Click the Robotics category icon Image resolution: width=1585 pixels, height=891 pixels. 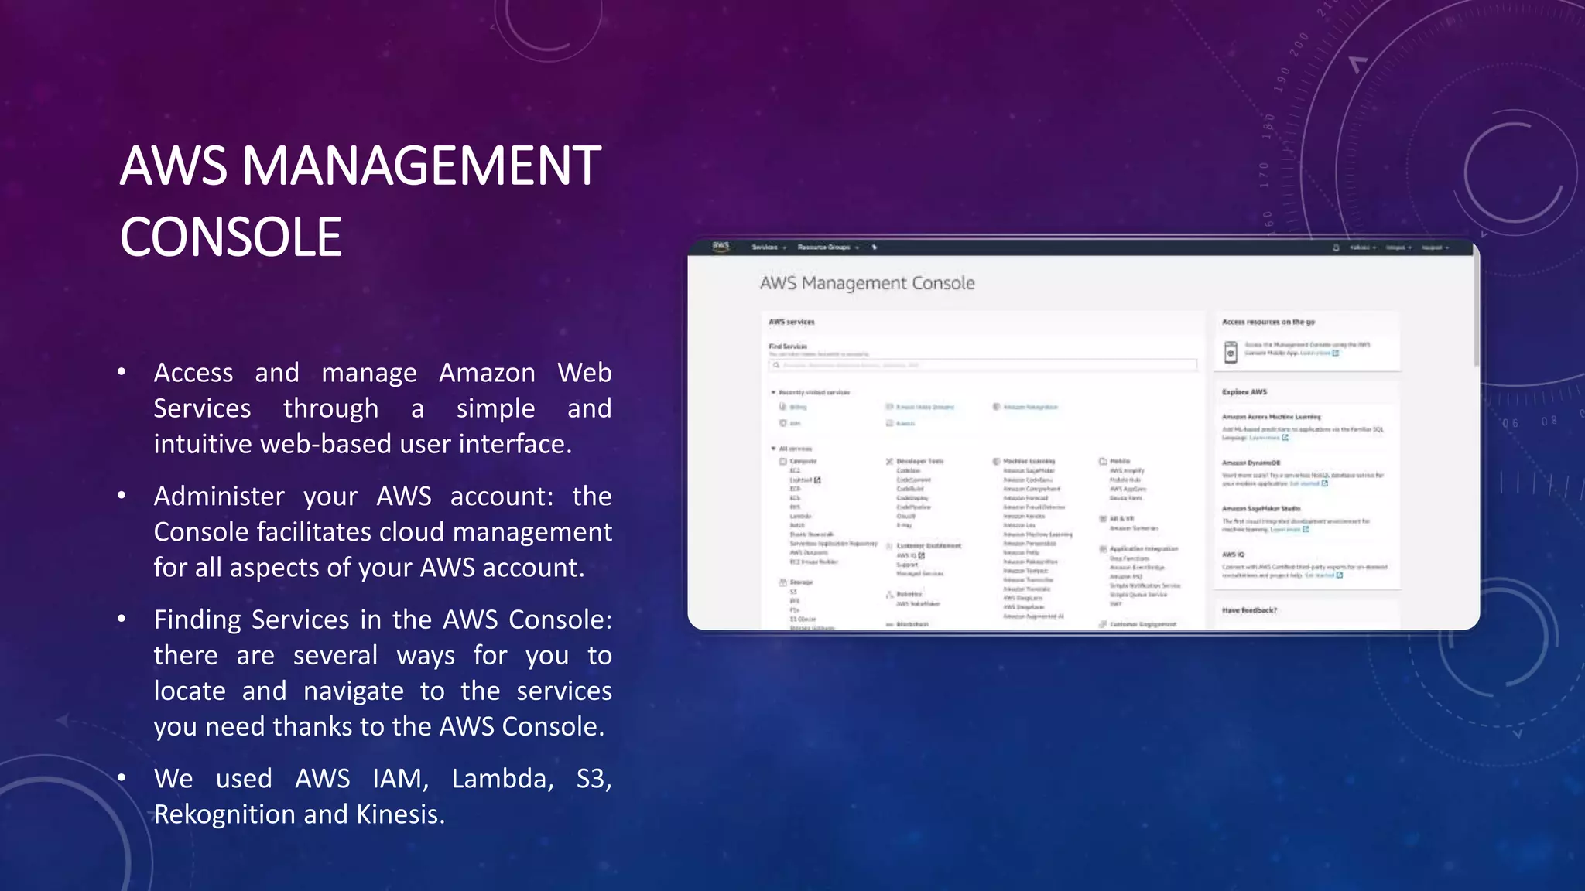[x=889, y=595]
